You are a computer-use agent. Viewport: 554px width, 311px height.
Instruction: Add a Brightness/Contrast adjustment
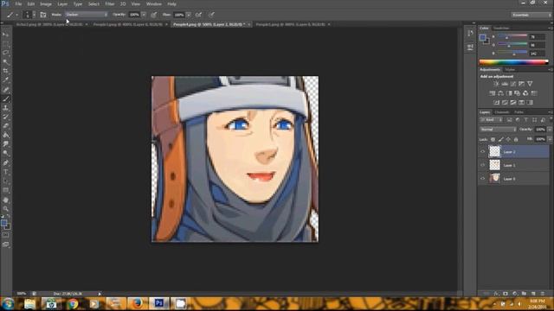coord(496,84)
